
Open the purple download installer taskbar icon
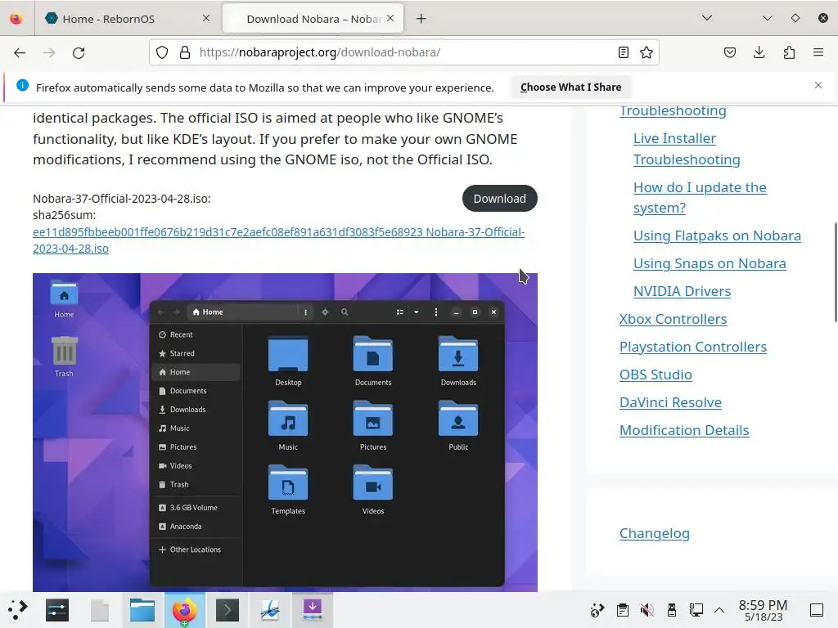click(312, 610)
